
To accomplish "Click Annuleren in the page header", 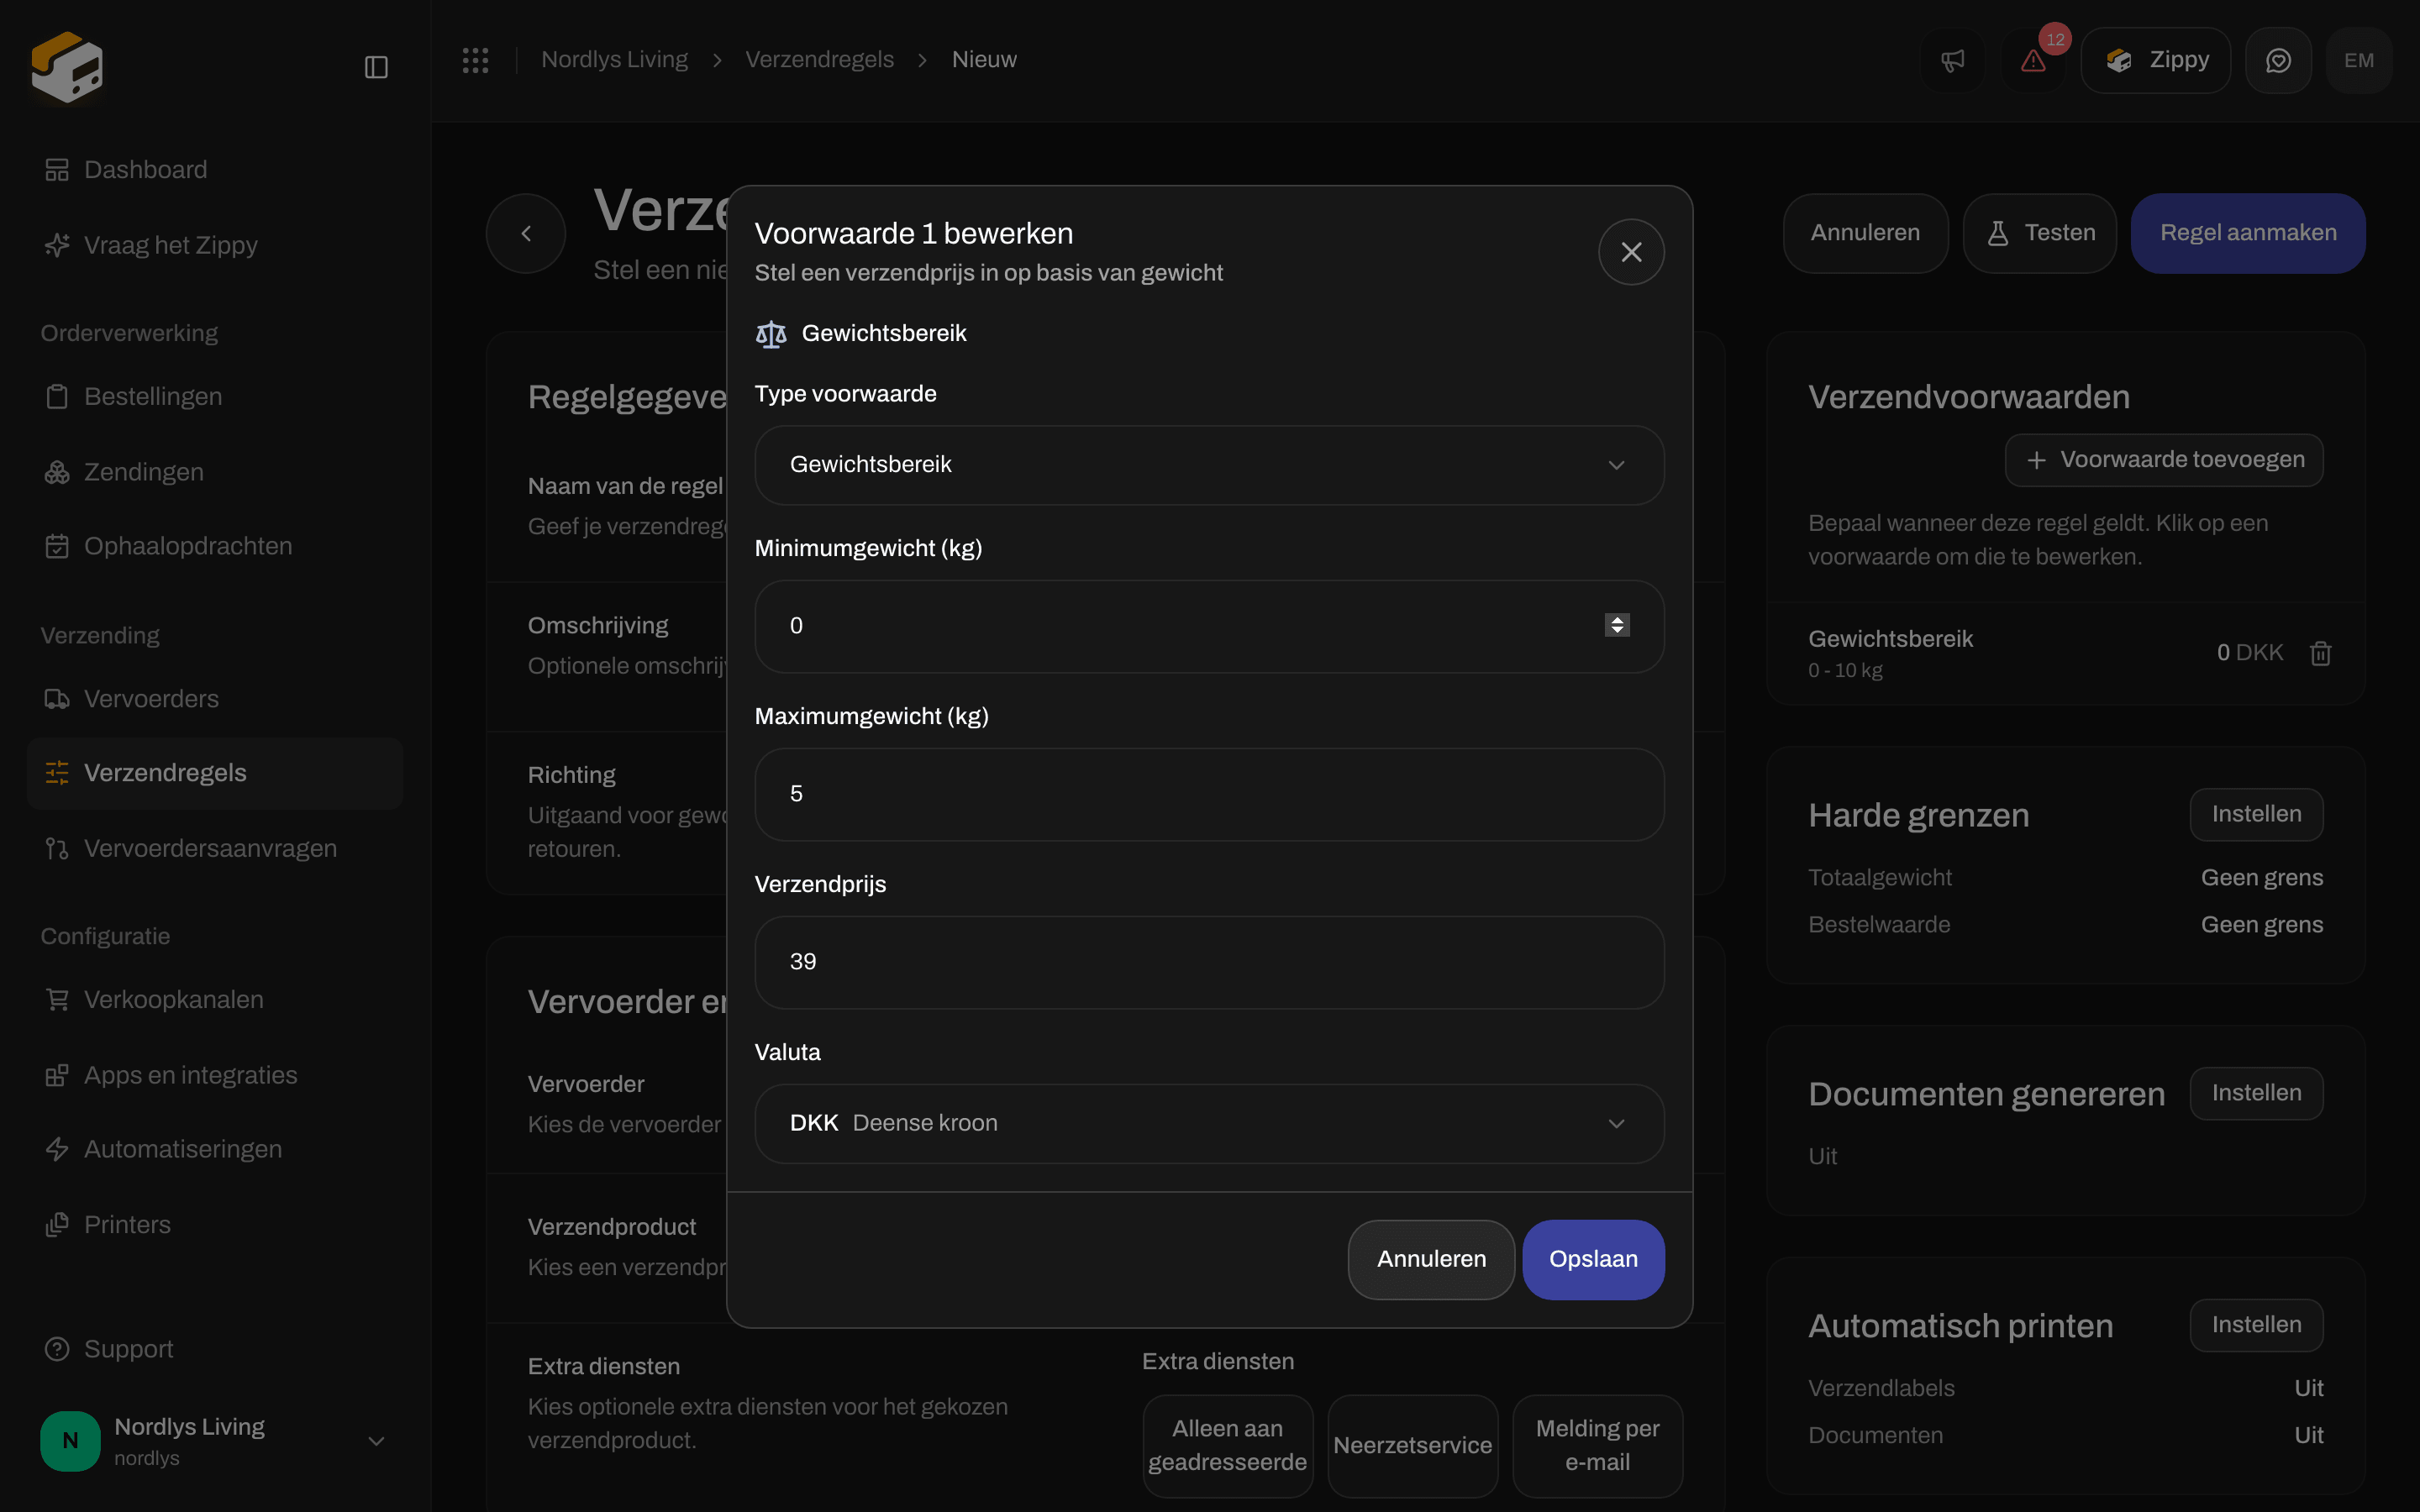I will pyautogui.click(x=1865, y=233).
